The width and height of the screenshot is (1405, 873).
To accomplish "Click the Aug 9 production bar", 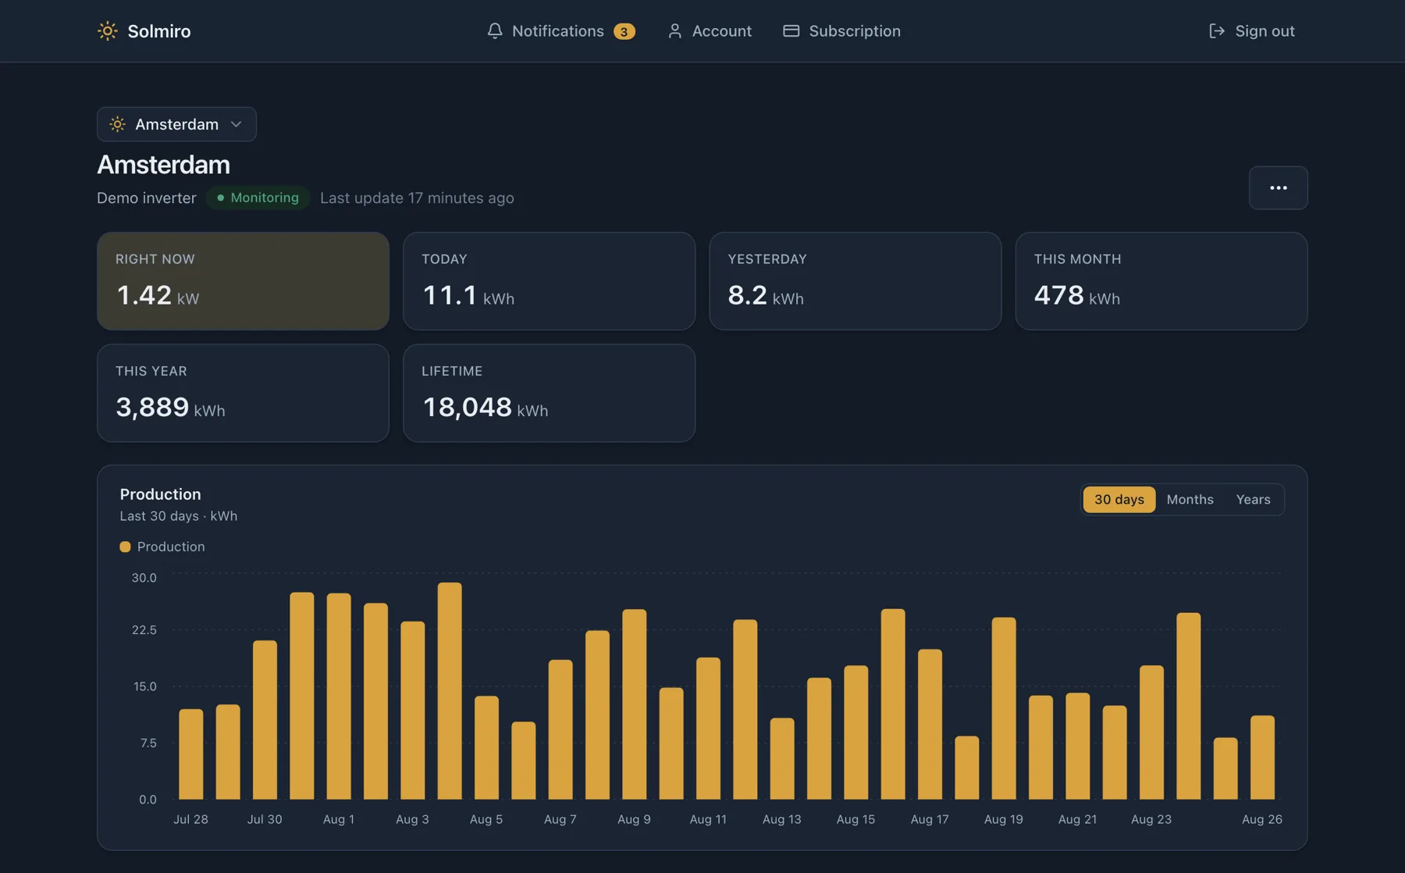I will pyautogui.click(x=634, y=704).
